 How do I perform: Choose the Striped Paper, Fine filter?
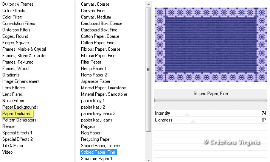point(98,152)
